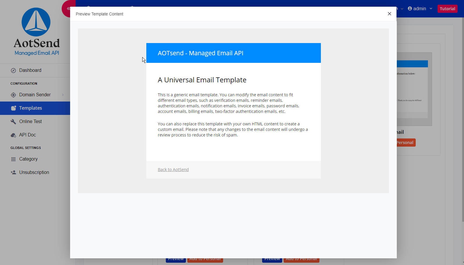Open the Category settings item

[x=35, y=159]
